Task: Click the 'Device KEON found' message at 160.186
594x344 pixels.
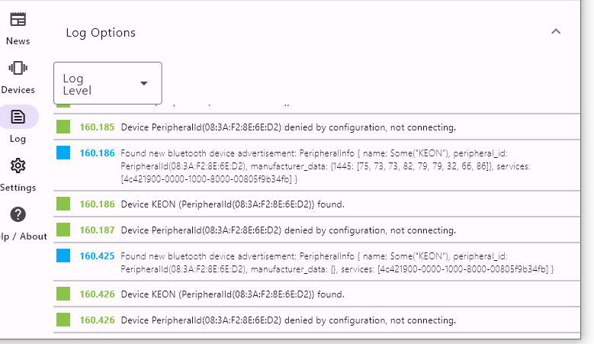Action: 233,204
